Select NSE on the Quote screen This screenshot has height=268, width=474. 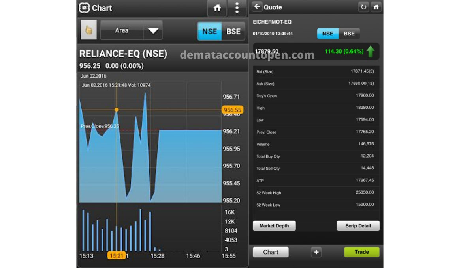click(x=328, y=33)
